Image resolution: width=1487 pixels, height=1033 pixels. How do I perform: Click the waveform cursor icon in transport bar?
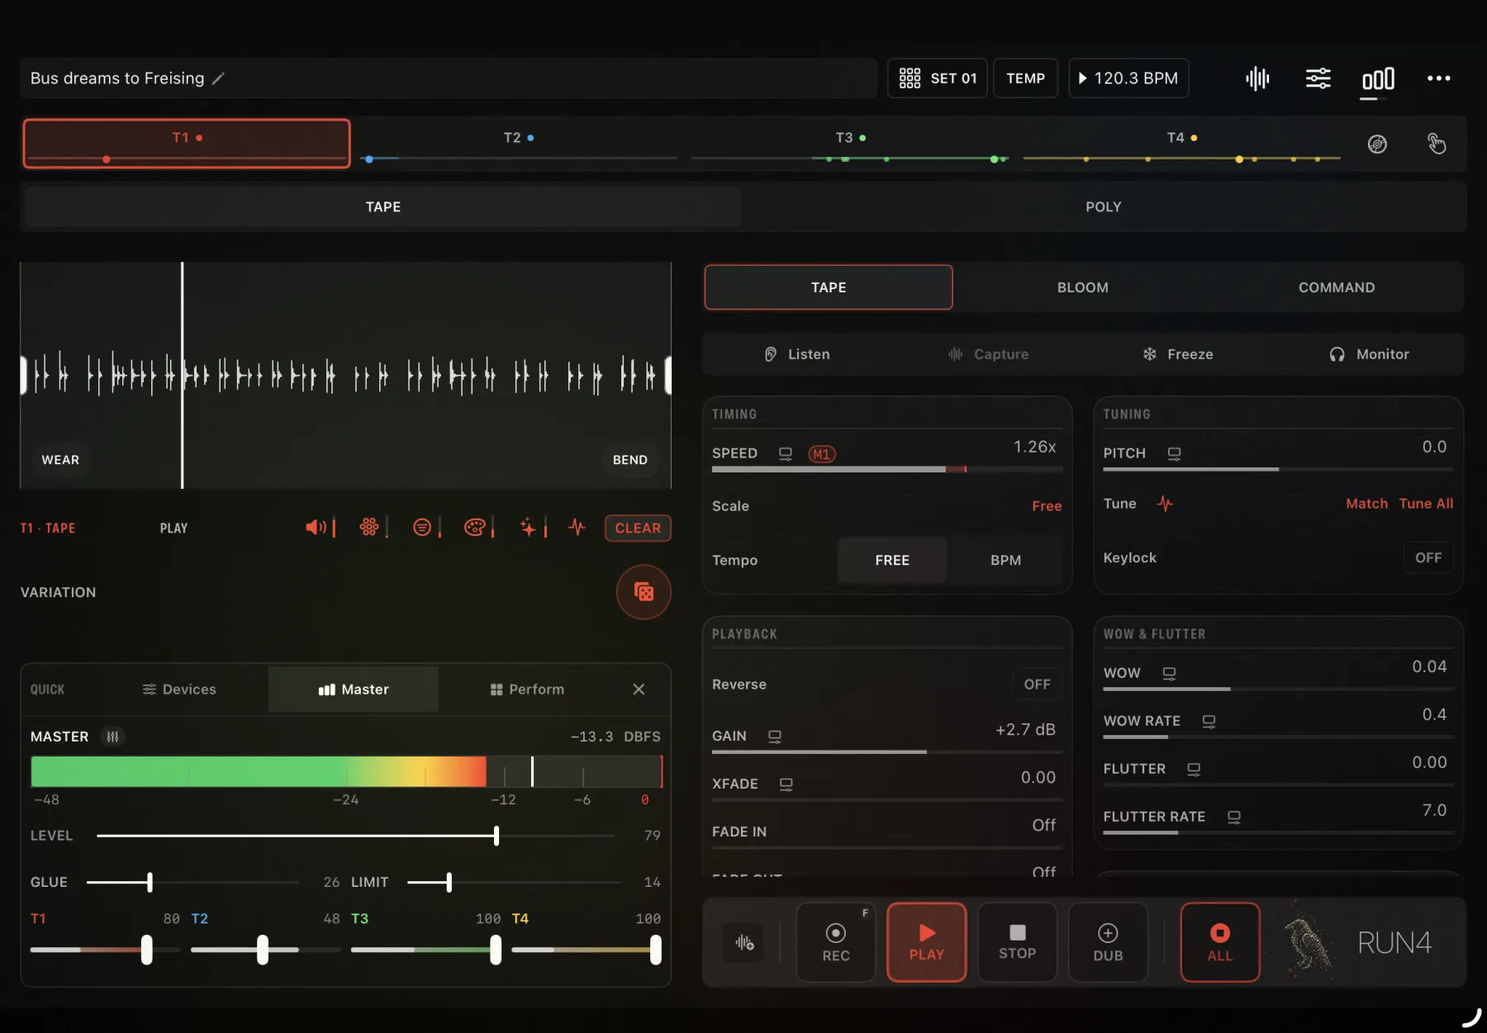coord(745,942)
